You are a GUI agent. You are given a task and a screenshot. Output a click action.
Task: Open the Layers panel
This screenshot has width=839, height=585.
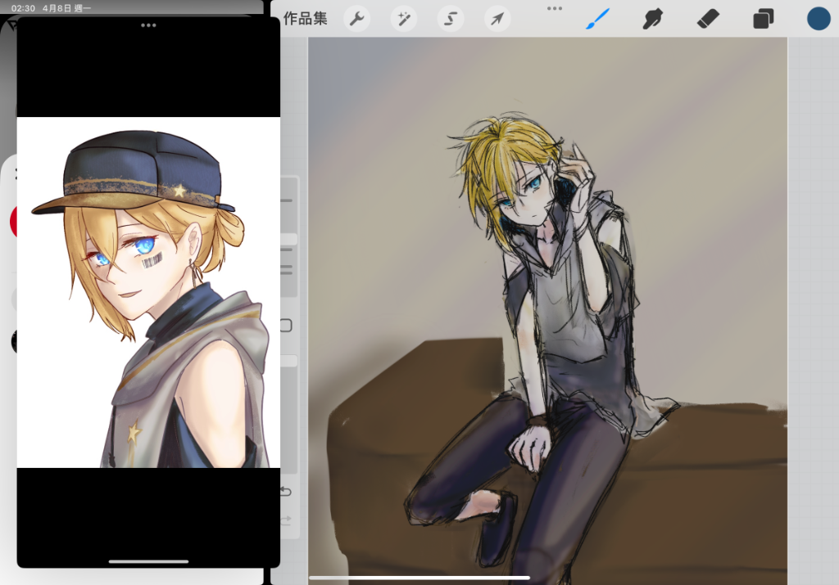click(x=764, y=20)
